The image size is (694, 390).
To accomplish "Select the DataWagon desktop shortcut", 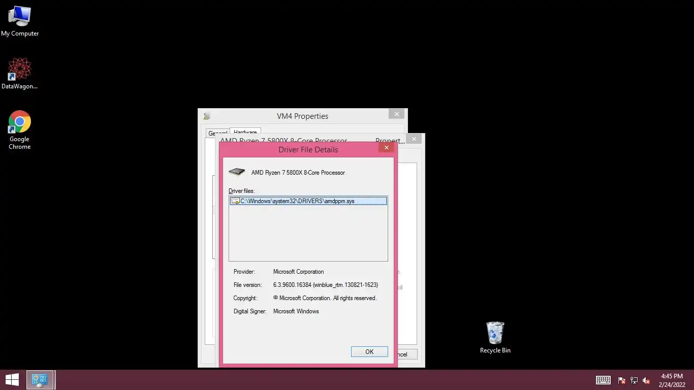I will 20,74.
